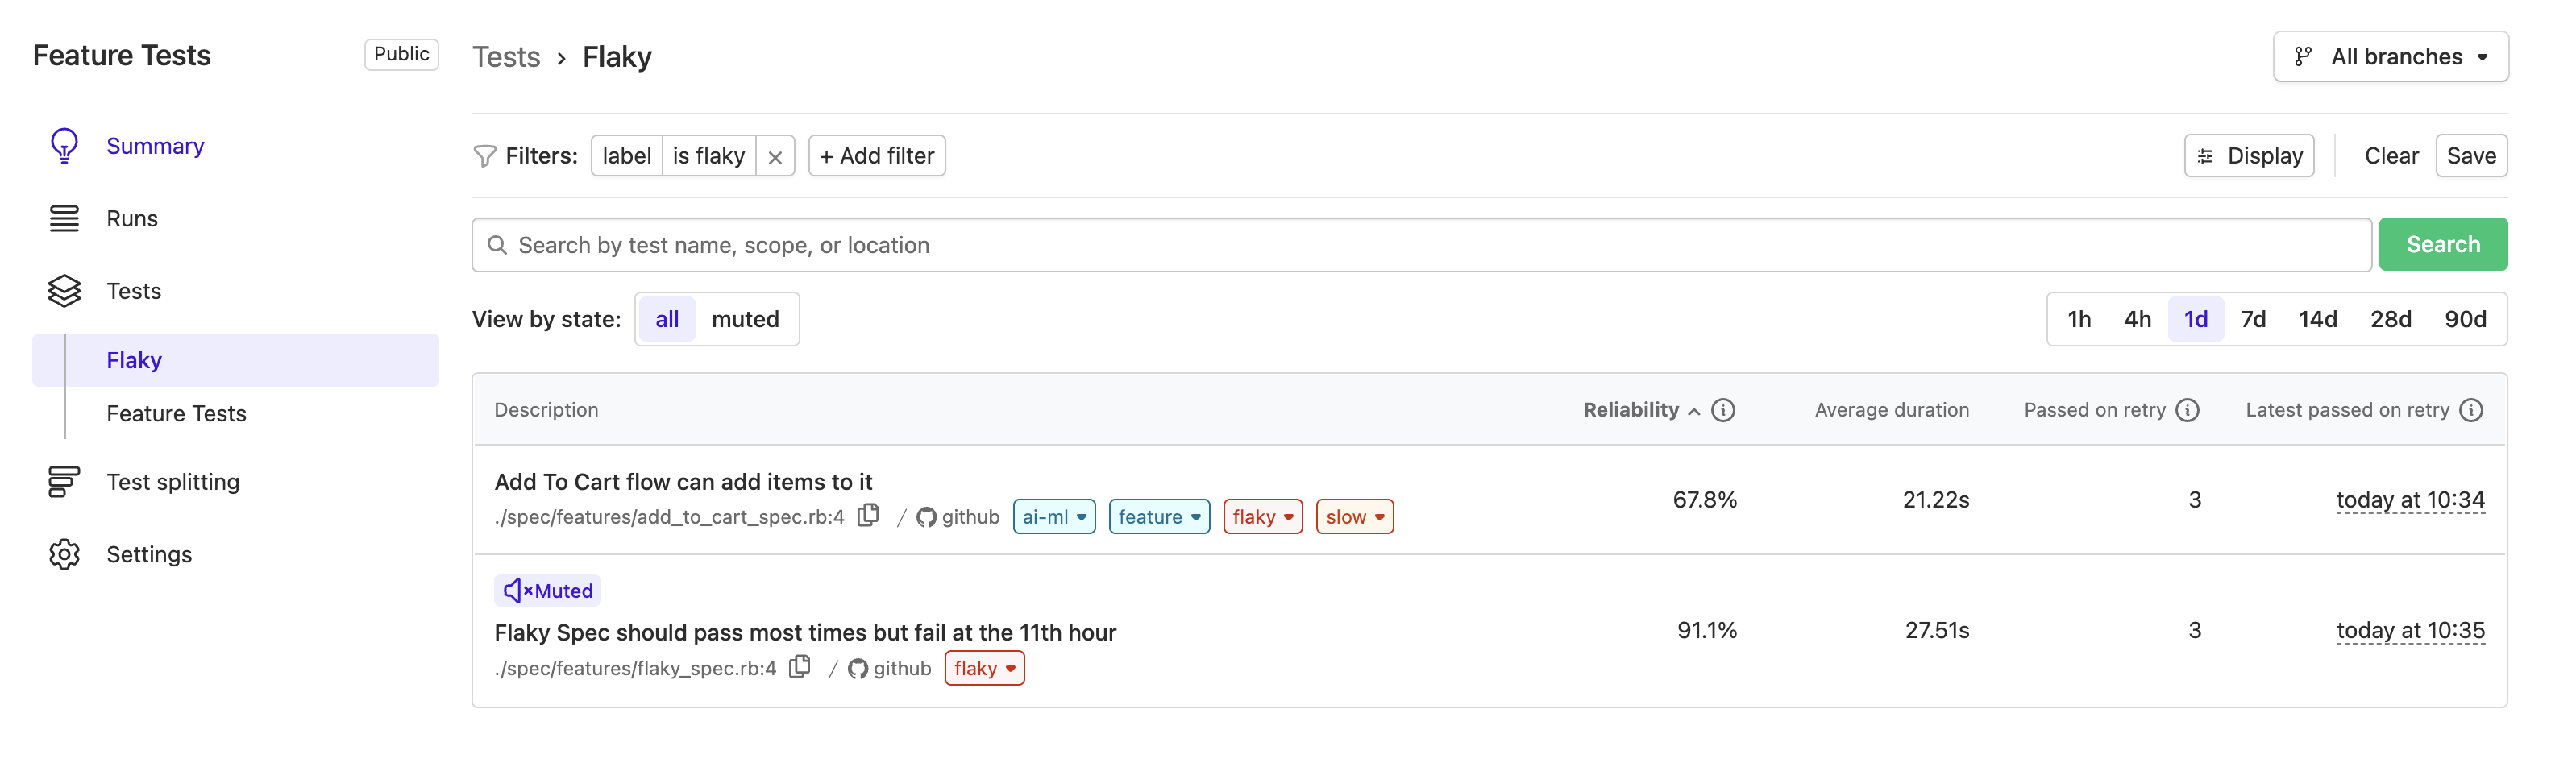2576x767 pixels.
Task: Open Settings via the gear icon
Action: tap(64, 553)
